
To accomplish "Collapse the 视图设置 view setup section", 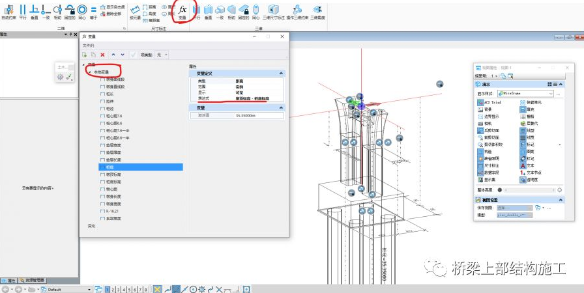I will [x=560, y=200].
